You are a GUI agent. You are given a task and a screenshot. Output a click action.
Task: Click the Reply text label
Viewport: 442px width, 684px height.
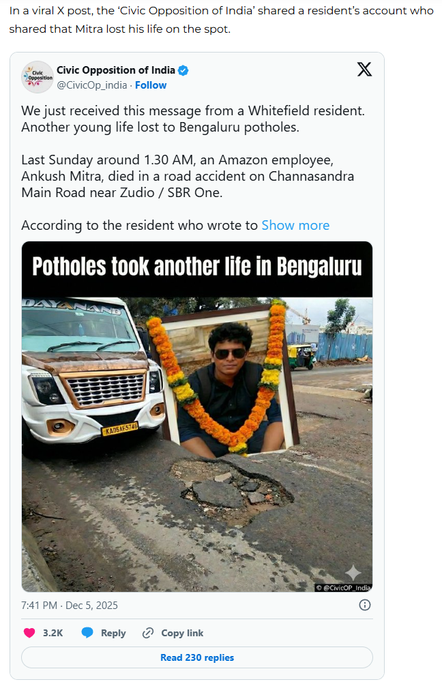point(113,633)
